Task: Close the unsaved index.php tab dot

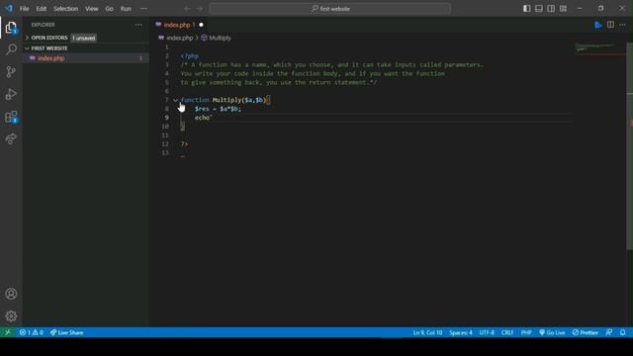Action: click(x=201, y=25)
